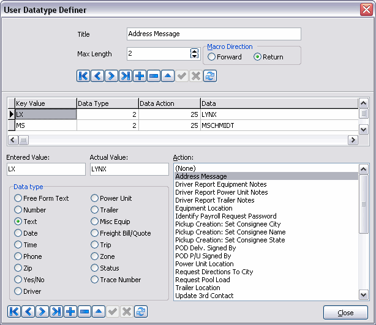This screenshot has width=376, height=325.
Task: Select 'Equipment Location' in the Action list
Action: point(205,208)
